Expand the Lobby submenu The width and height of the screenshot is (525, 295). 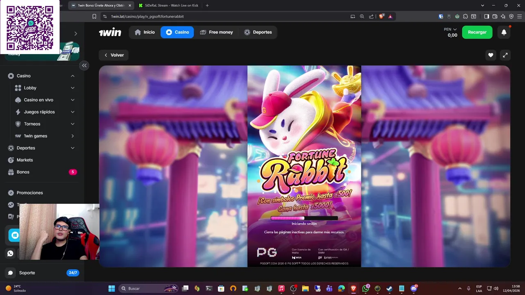(73, 88)
